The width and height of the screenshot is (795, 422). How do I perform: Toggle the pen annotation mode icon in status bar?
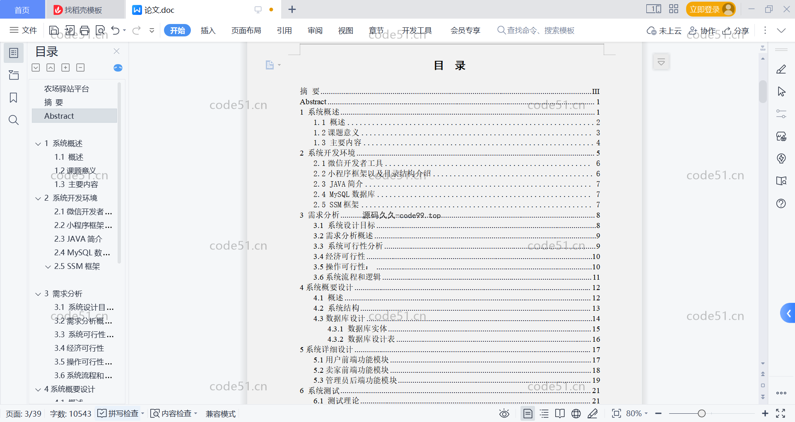coord(593,414)
